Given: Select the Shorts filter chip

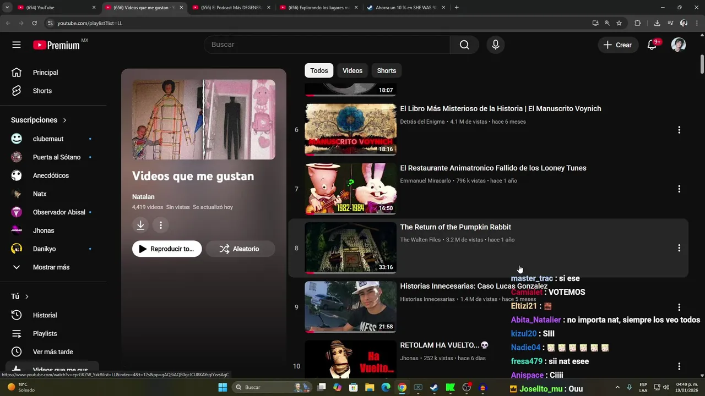Looking at the screenshot, I should (x=387, y=70).
